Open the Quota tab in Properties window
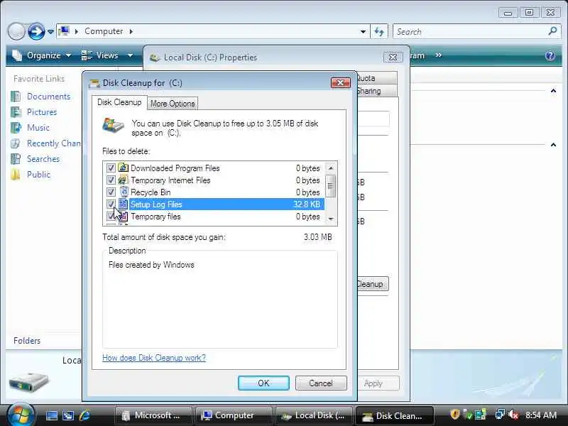Viewport: 568px width, 426px height. [x=376, y=78]
